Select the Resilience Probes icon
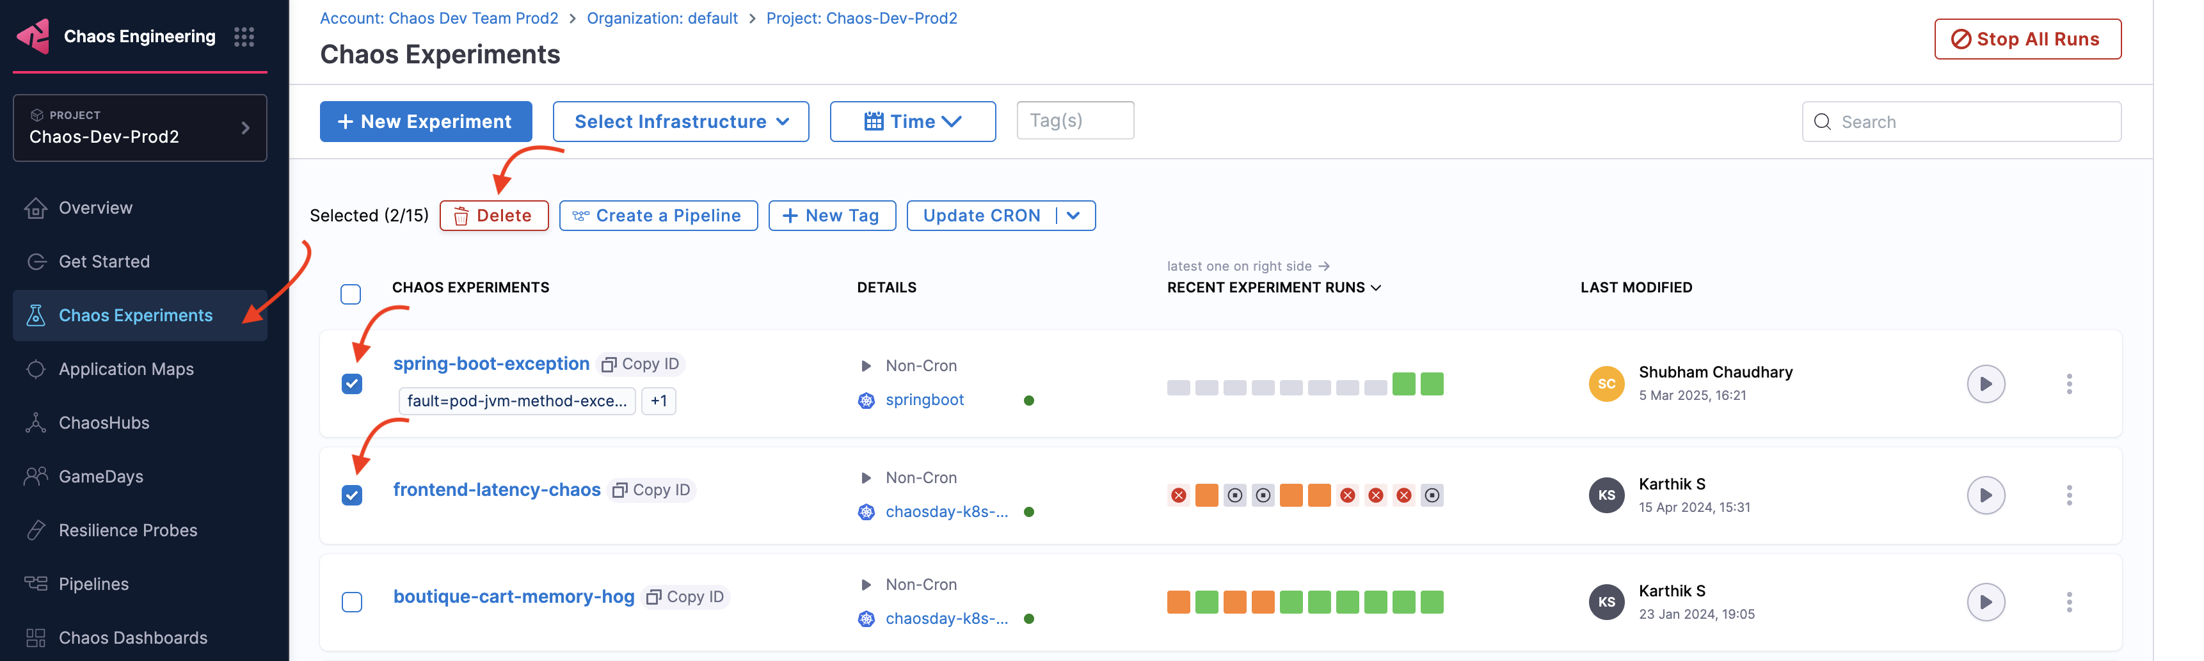This screenshot has height=661, width=2204. click(36, 530)
